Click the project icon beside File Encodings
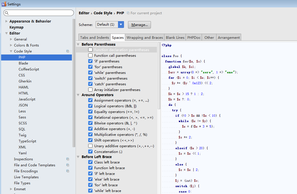 pos(68,171)
